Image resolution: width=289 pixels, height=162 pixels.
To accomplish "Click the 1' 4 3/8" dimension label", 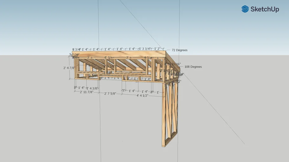I will click(x=92, y=88).
